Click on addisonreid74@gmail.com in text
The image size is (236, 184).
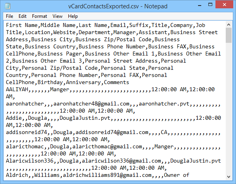tap(112, 132)
